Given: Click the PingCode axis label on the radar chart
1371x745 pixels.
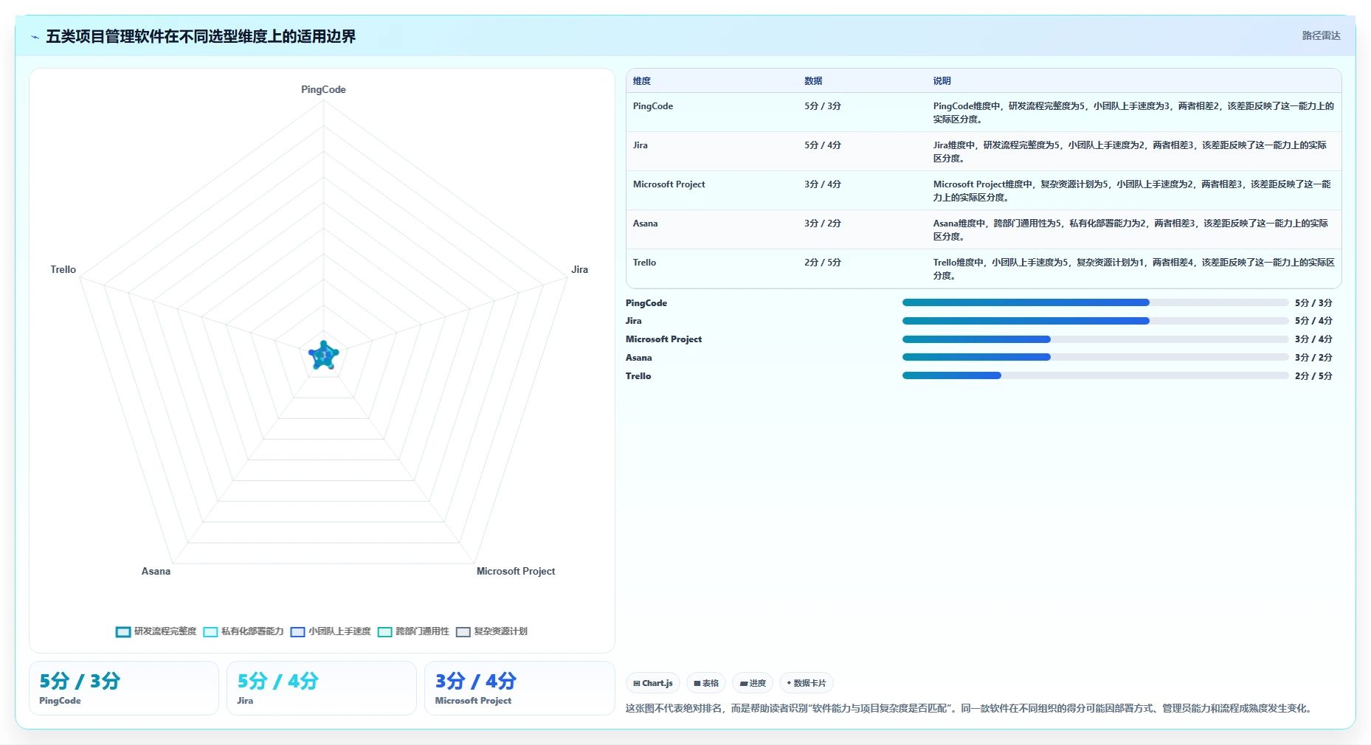Looking at the screenshot, I should tap(323, 89).
